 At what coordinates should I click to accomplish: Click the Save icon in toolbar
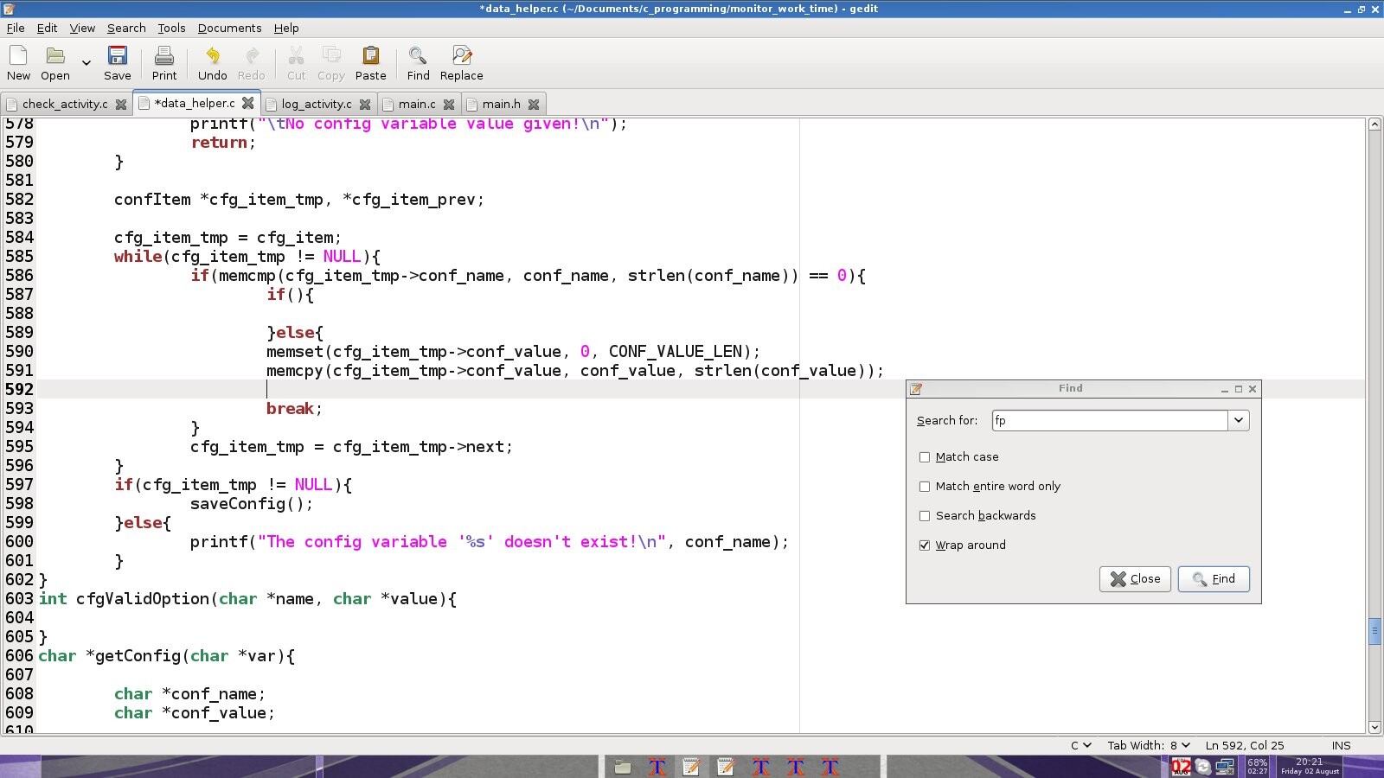pyautogui.click(x=117, y=57)
